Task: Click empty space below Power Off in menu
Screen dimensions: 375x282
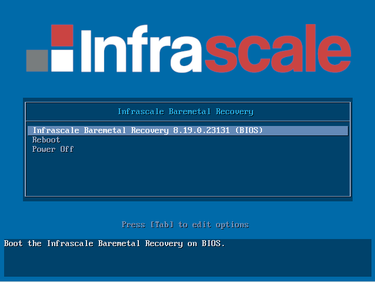Action: tap(187, 175)
